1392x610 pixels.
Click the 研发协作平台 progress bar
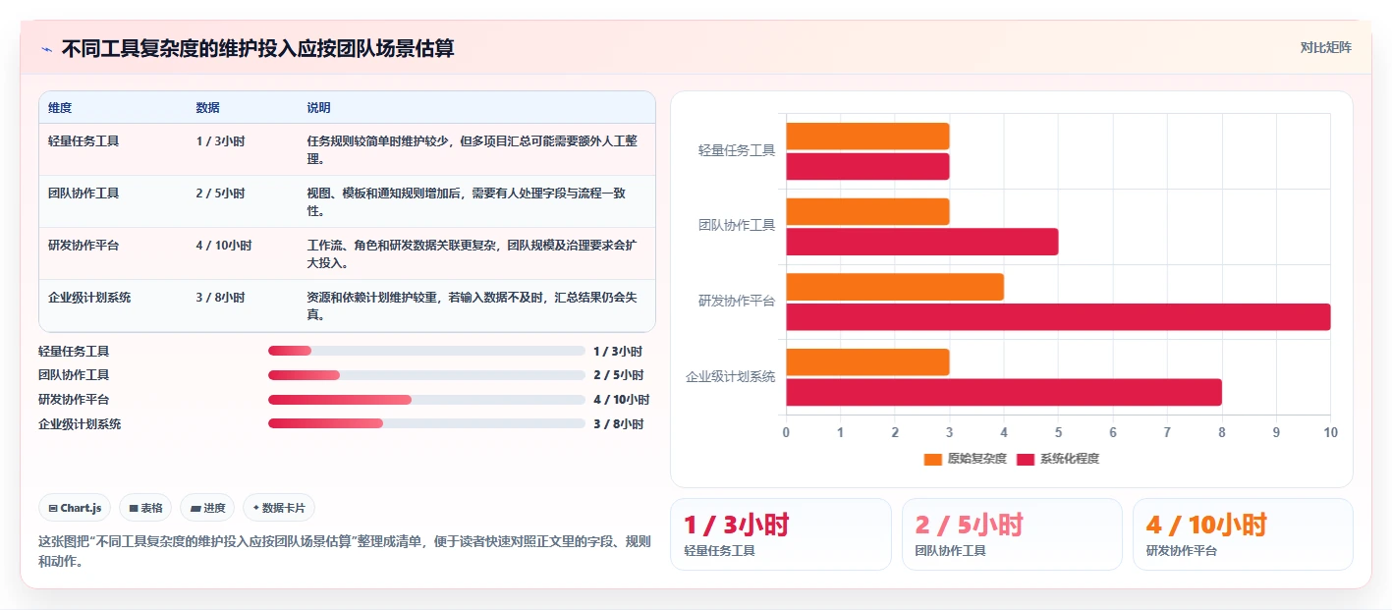pos(426,400)
